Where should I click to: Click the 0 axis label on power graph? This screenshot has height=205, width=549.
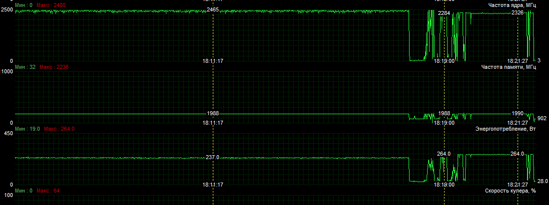coord(11,185)
